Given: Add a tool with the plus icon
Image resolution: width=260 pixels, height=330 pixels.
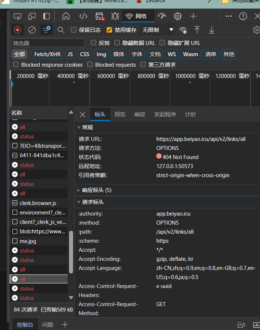Looking at the screenshot, I should (193, 16).
